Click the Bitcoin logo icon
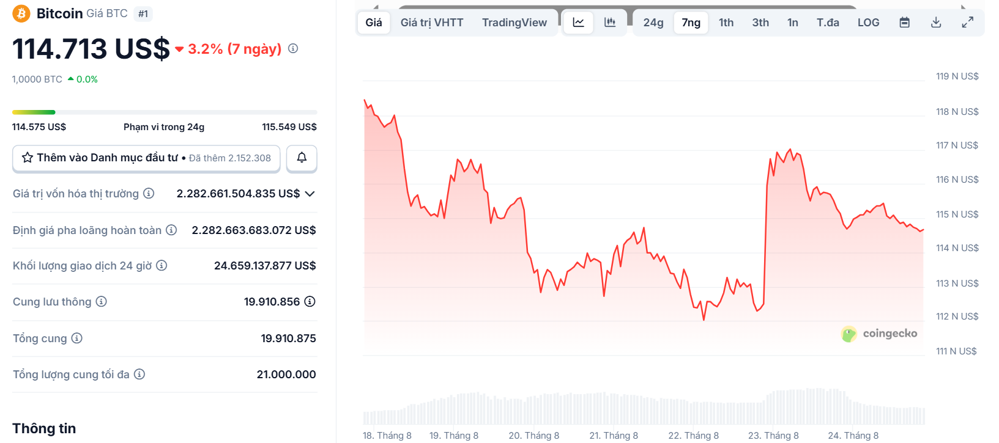This screenshot has width=999, height=443. pos(20,13)
